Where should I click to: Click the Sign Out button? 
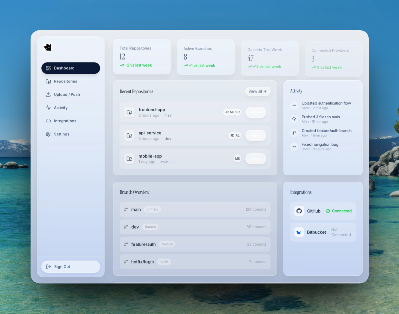click(x=71, y=267)
